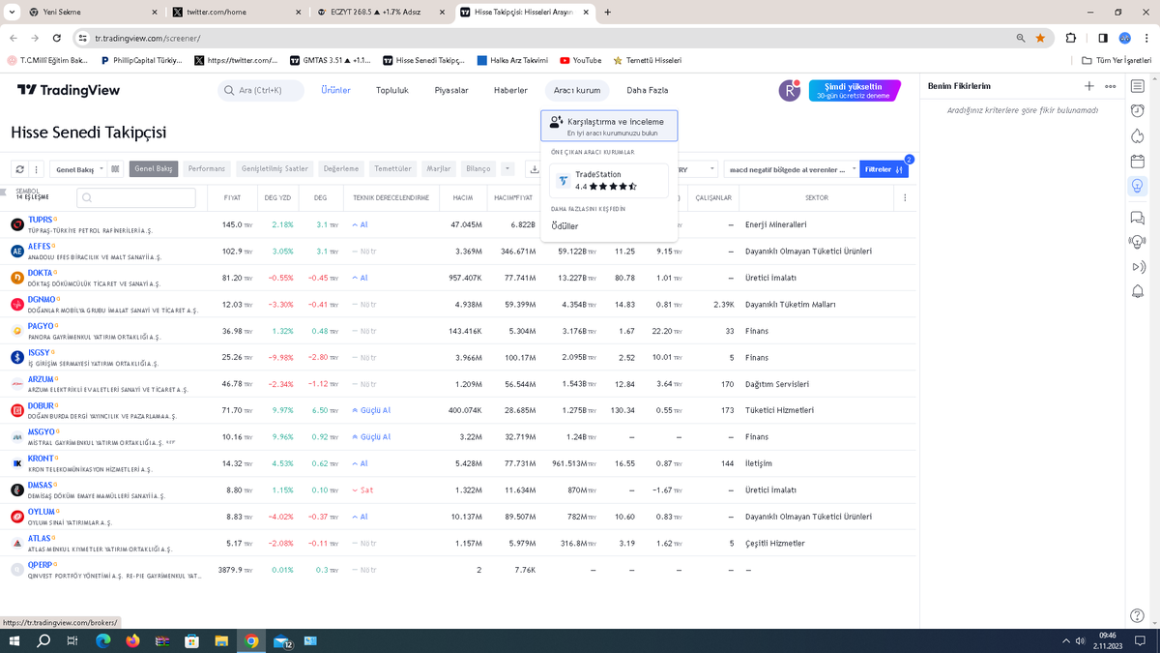Viewport: 1160px width, 653px height.
Task: Open the flame hotlists icon
Action: 1137,135
